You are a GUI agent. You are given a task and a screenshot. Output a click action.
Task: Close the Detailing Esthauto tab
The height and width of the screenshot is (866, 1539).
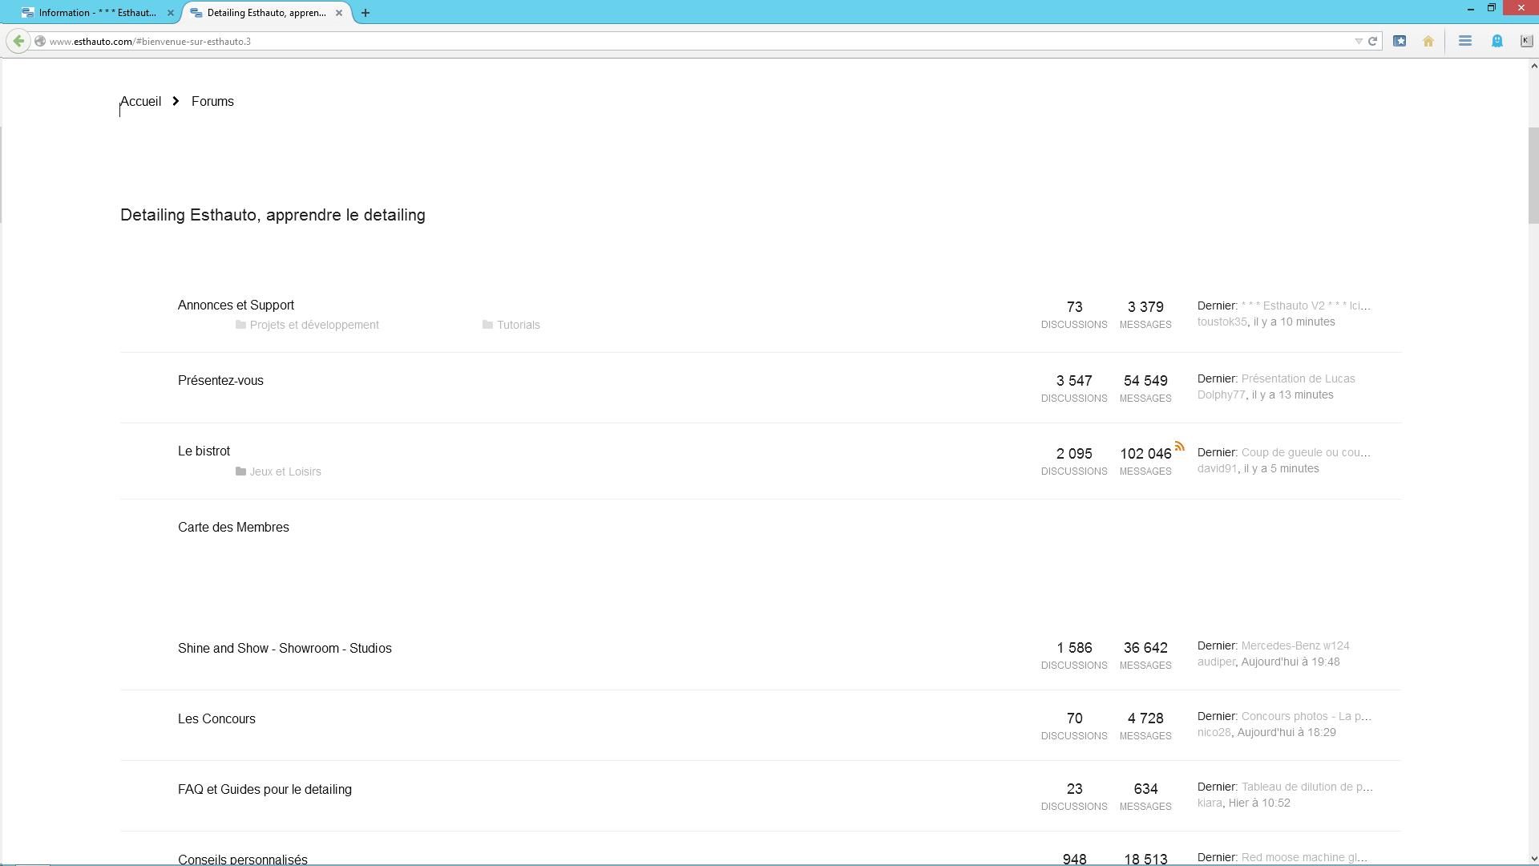pos(339,13)
